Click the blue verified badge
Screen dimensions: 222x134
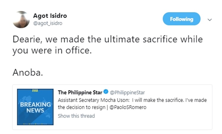click(x=106, y=93)
